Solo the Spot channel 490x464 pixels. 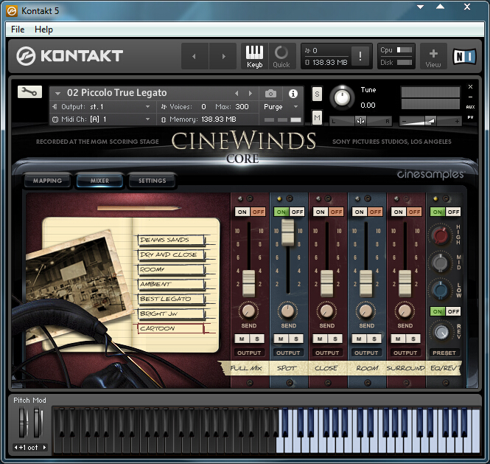[x=296, y=339]
